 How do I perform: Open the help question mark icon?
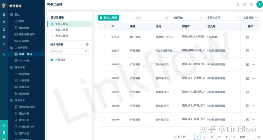[251, 4]
